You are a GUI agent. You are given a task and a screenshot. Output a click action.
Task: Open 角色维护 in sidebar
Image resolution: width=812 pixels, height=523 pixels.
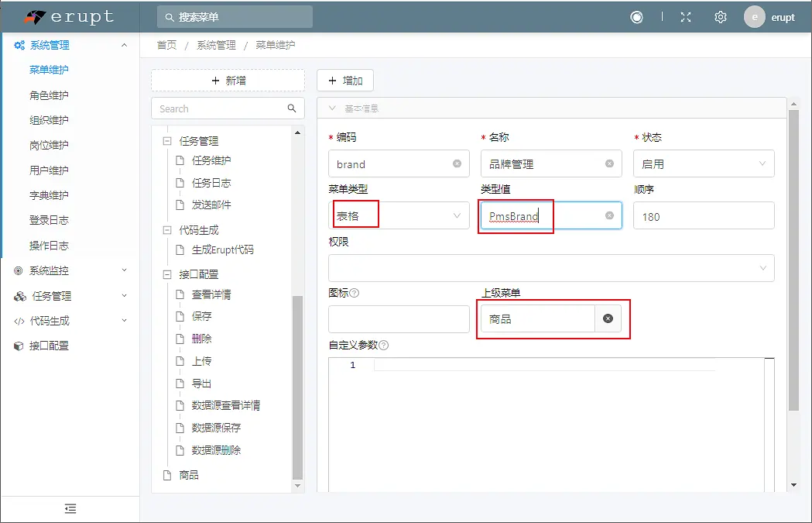[x=49, y=95]
